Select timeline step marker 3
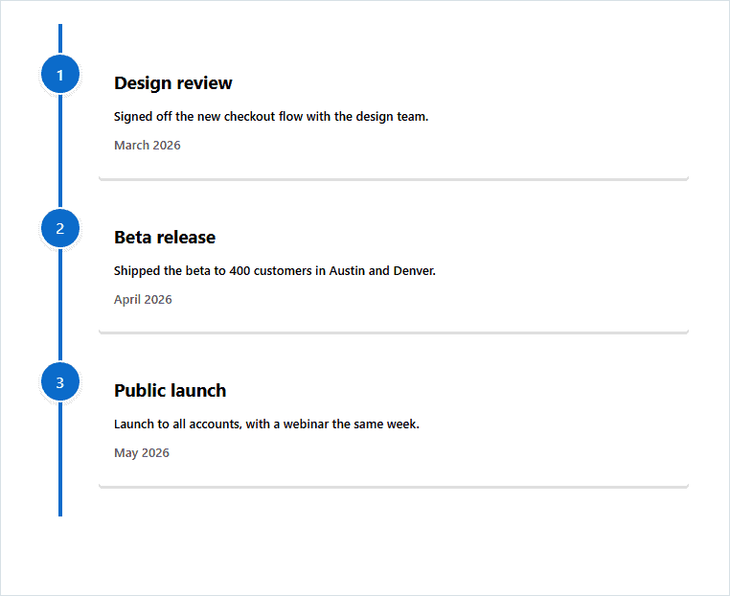Viewport: 730px width, 596px height. pos(60,382)
